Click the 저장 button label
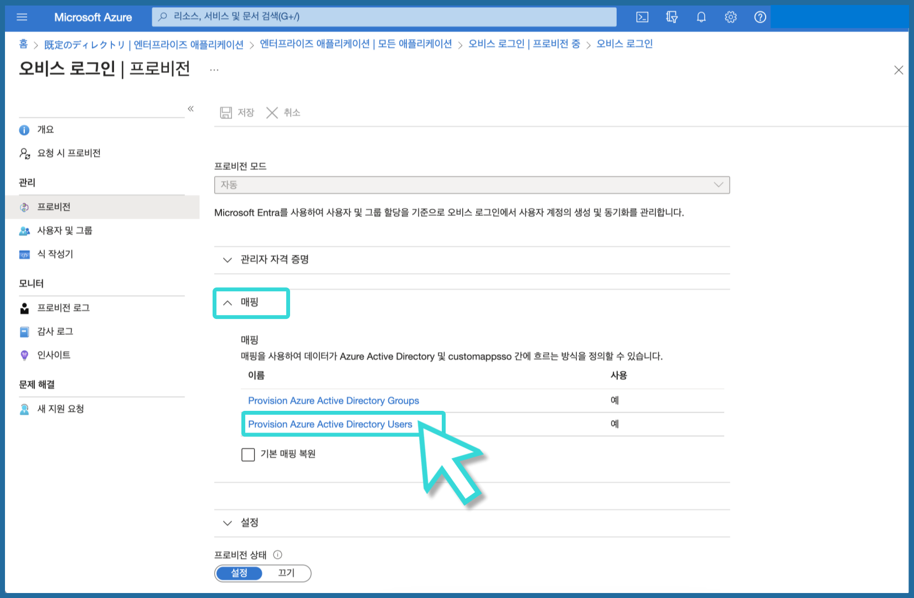 coord(246,113)
